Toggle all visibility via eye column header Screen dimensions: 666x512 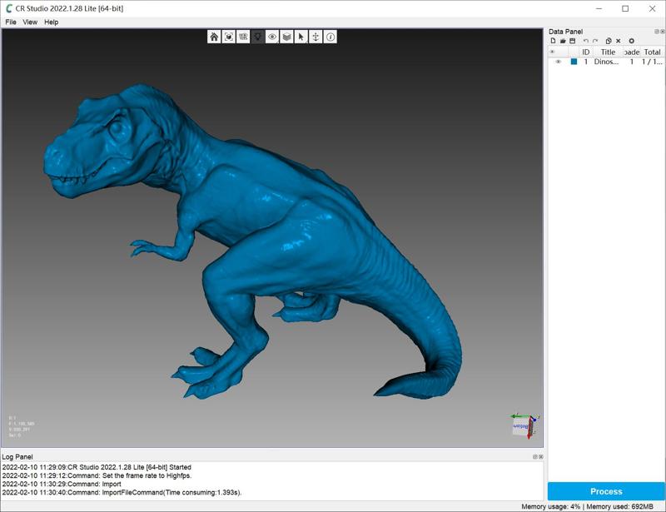click(552, 52)
